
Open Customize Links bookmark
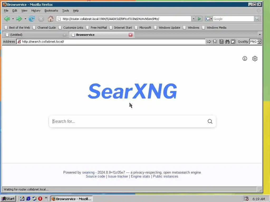click(71, 27)
